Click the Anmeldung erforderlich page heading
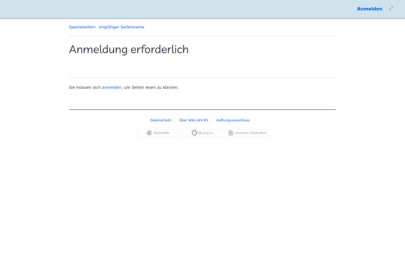Viewport: 405px width, 253px height. [x=129, y=49]
